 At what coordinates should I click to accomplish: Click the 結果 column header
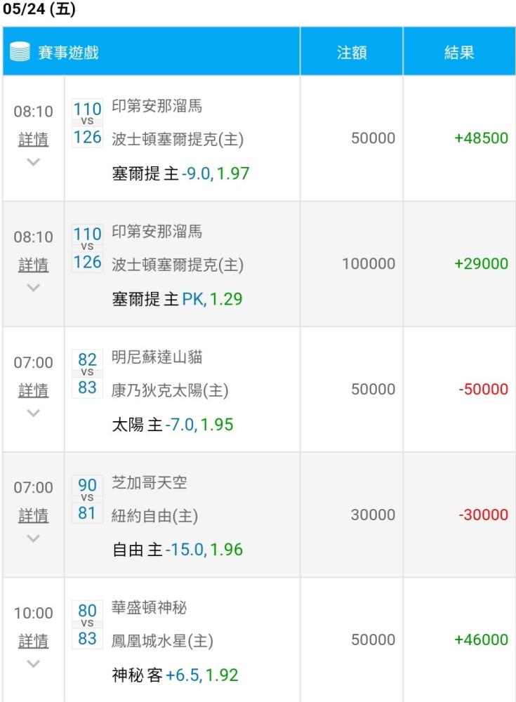[x=459, y=53]
